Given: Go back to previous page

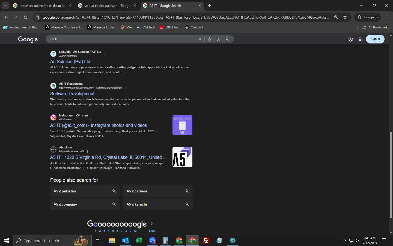Looking at the screenshot, I should pyautogui.click(x=6, y=17).
